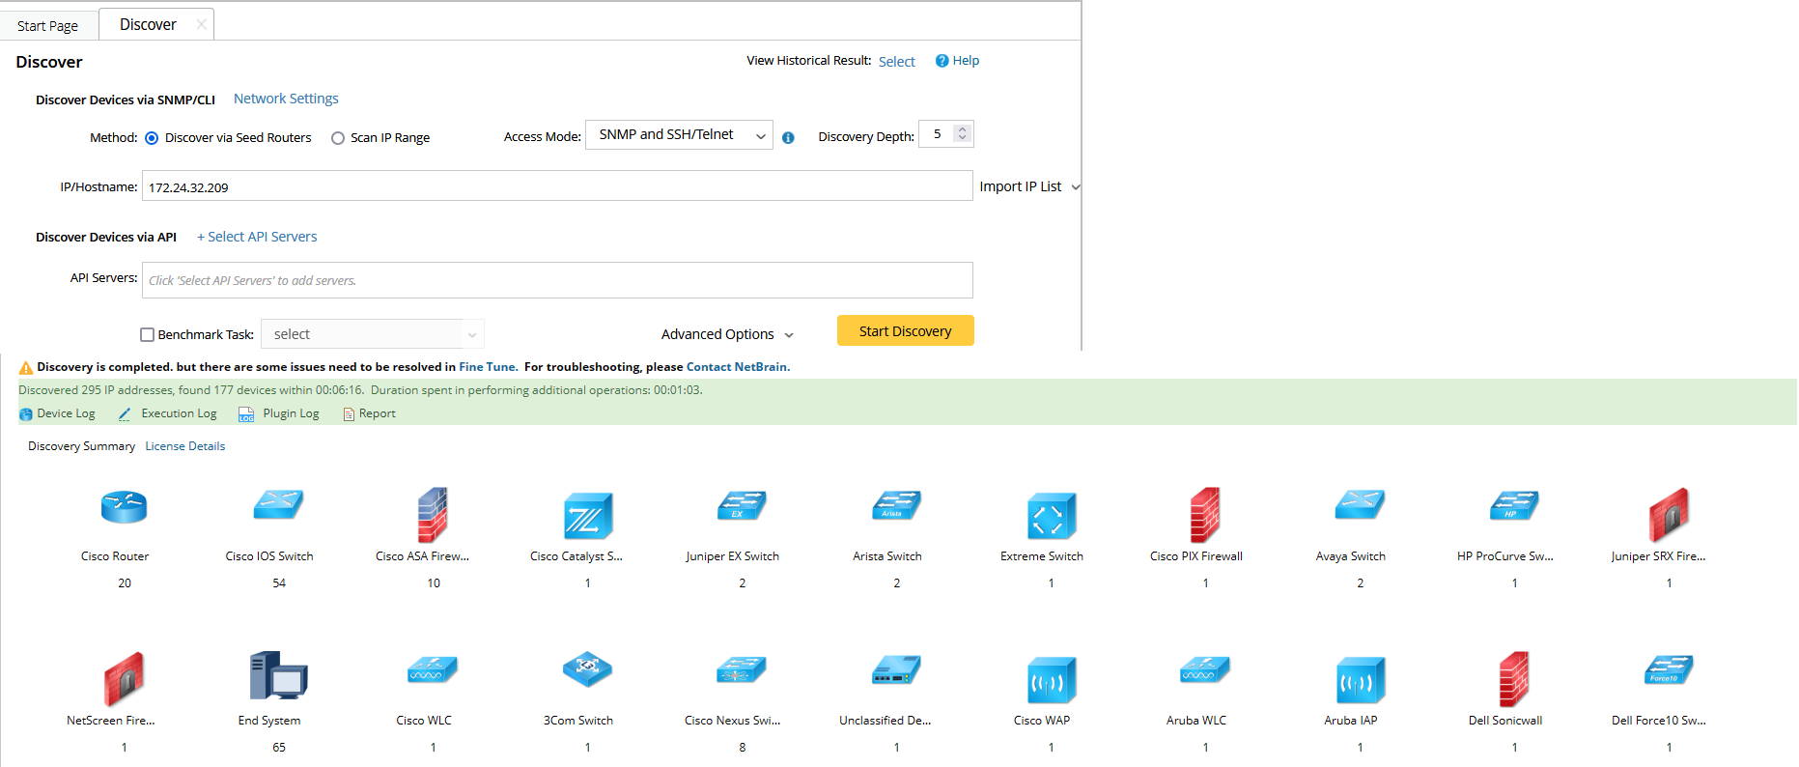Viewport: 1799px width, 767px height.
Task: Click the Cisco Nexus Switch icon
Action: pyautogui.click(x=742, y=669)
